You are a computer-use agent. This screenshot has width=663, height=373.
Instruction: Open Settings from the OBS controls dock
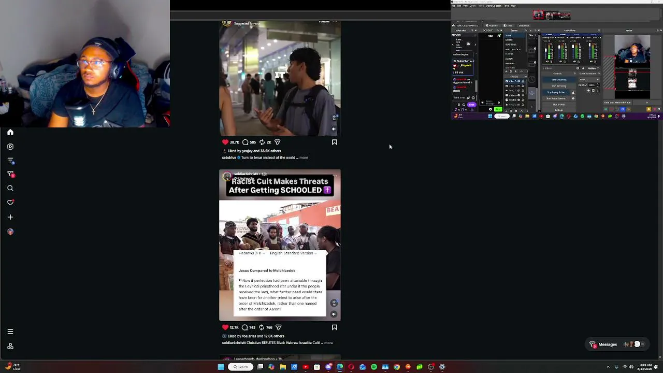coord(559,110)
